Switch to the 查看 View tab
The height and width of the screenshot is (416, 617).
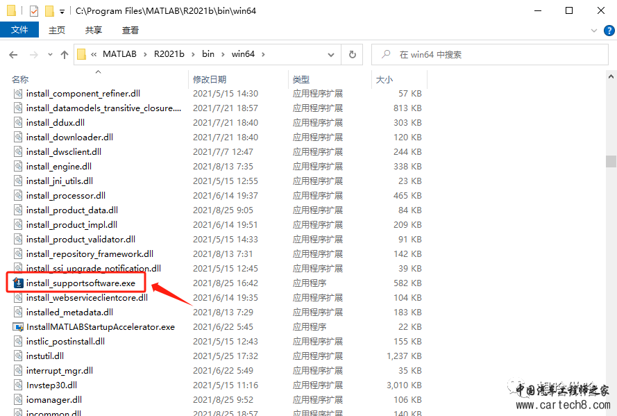[130, 31]
